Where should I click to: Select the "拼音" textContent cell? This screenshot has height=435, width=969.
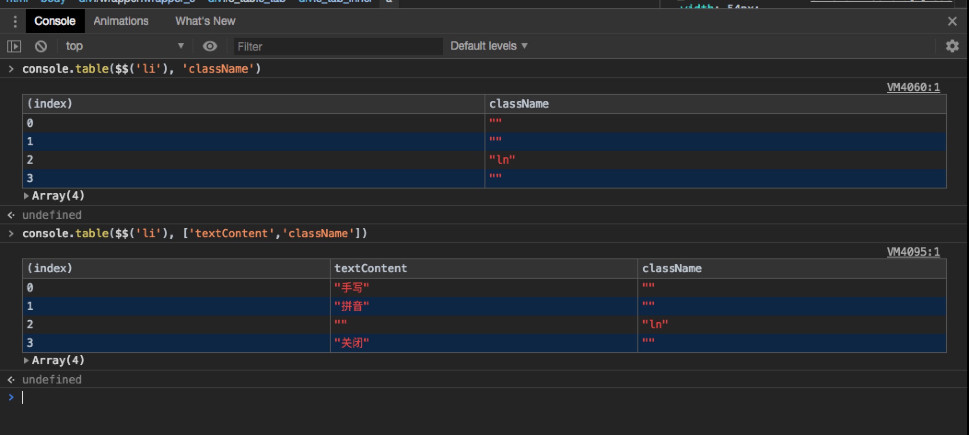pyautogui.click(x=484, y=306)
